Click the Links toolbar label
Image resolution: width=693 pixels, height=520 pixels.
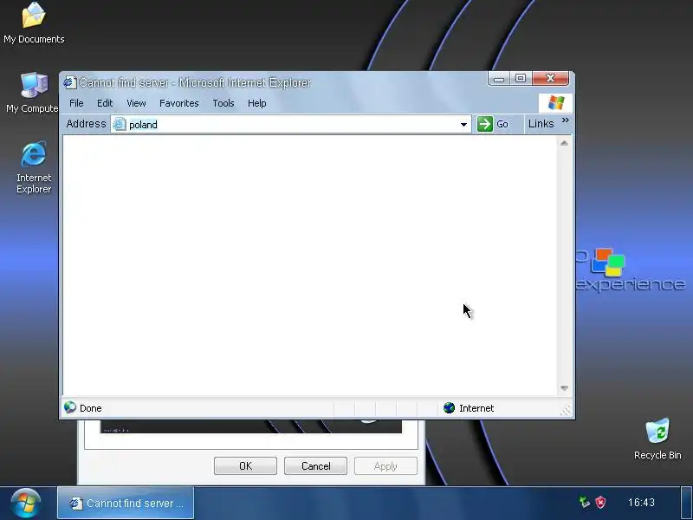[541, 124]
